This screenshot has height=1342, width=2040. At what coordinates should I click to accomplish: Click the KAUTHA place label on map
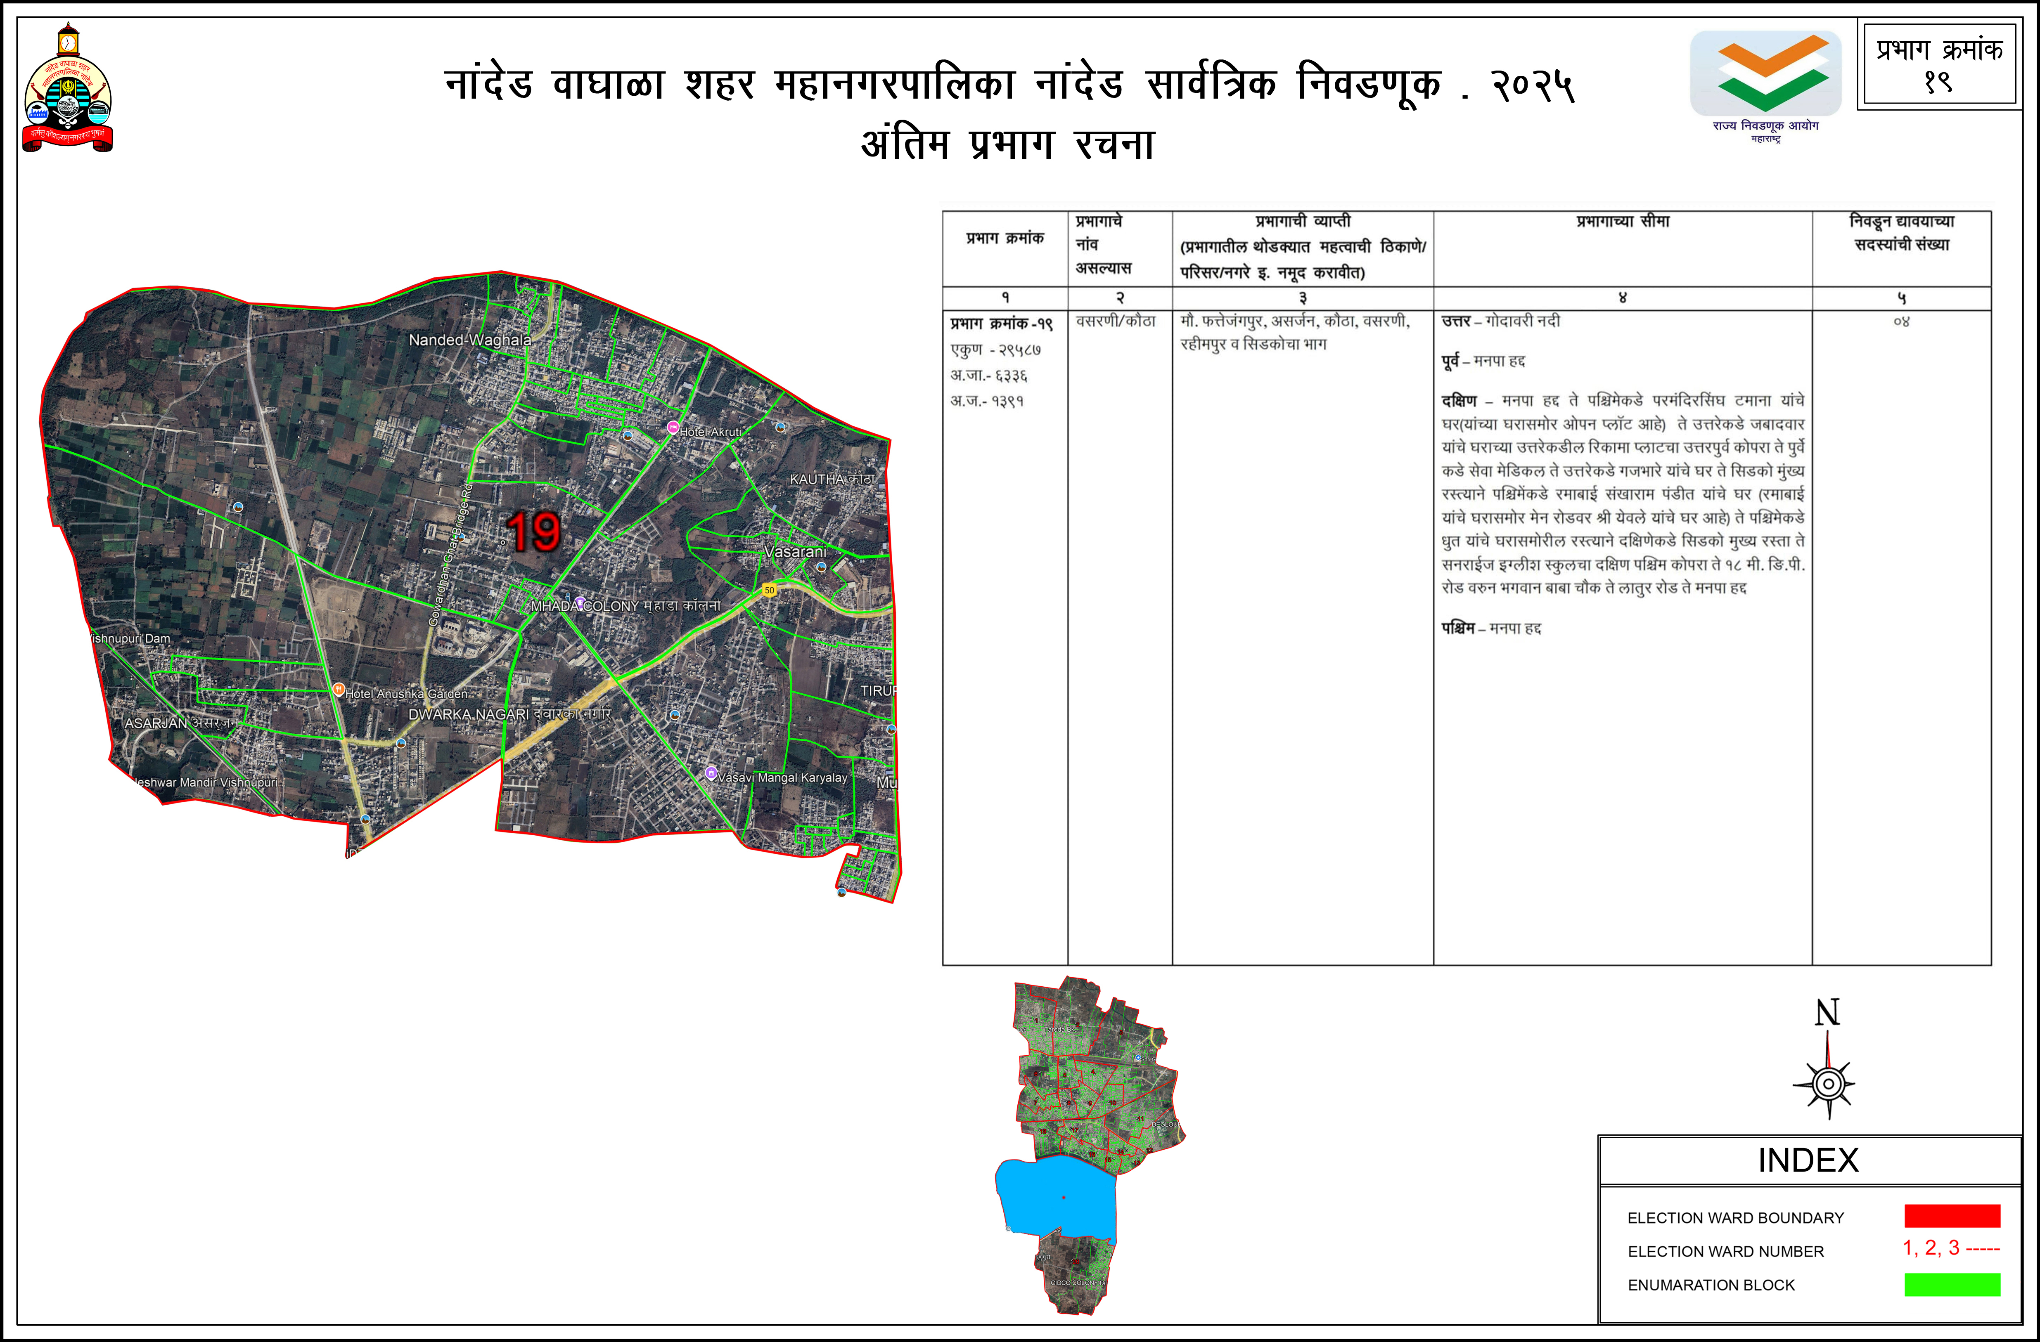[818, 479]
